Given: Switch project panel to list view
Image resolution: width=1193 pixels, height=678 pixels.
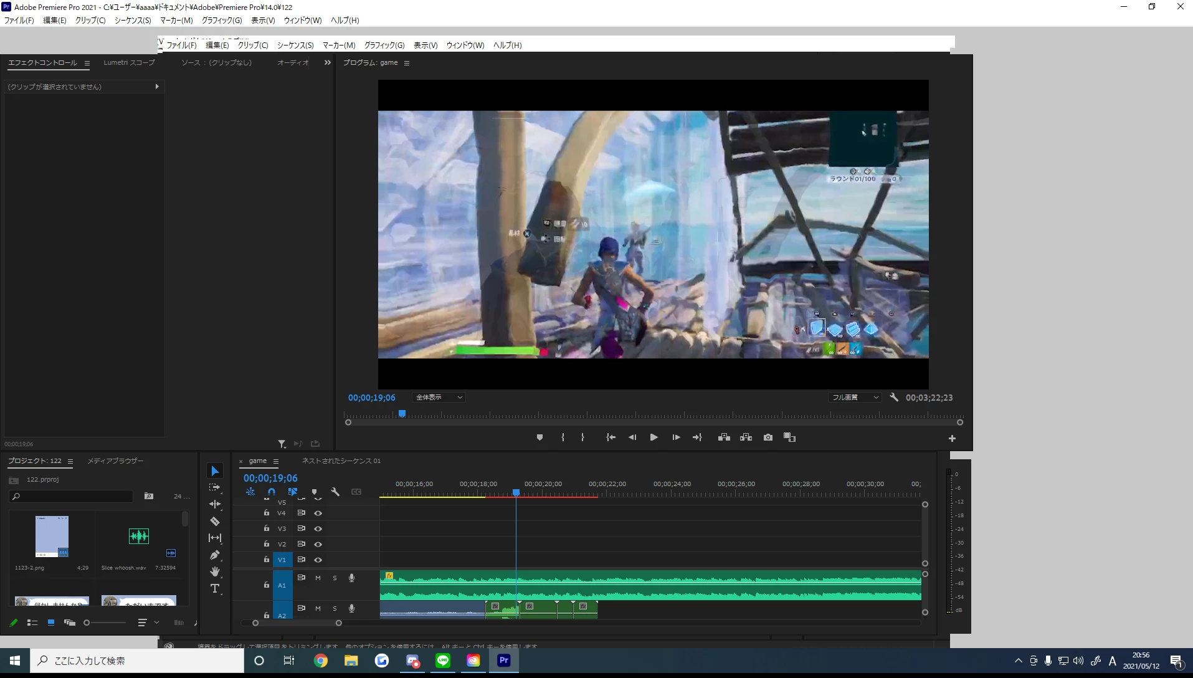Looking at the screenshot, I should pyautogui.click(x=32, y=623).
